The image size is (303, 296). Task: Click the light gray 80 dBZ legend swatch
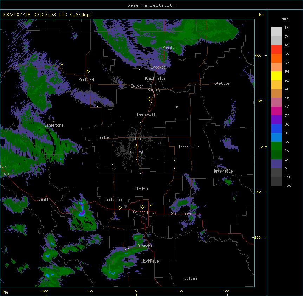click(276, 32)
